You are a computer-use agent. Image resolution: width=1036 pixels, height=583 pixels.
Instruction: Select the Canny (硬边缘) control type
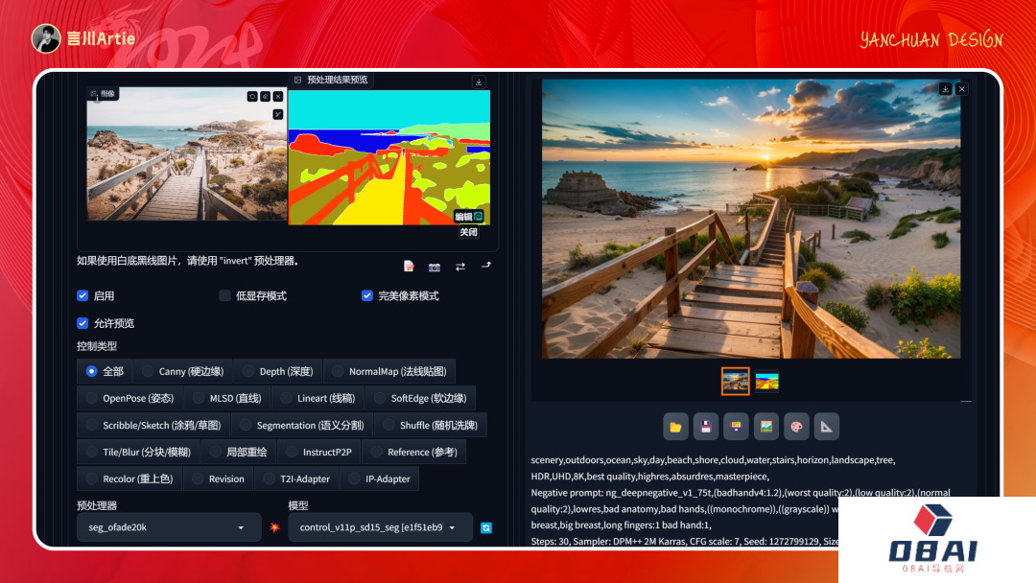point(183,371)
